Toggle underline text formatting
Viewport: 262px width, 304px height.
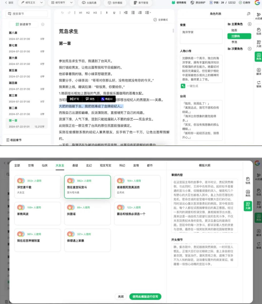point(114,13)
